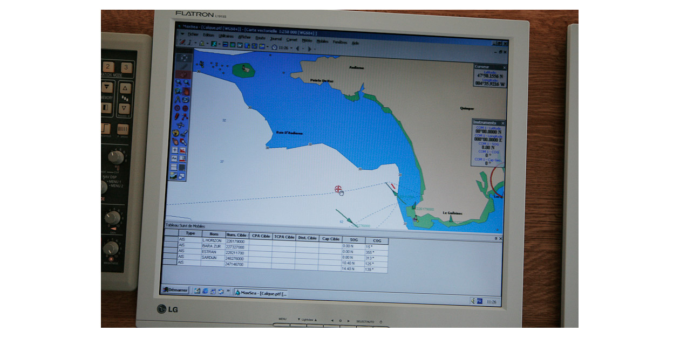Click the taskbar clock showing 11:26

[491, 302]
